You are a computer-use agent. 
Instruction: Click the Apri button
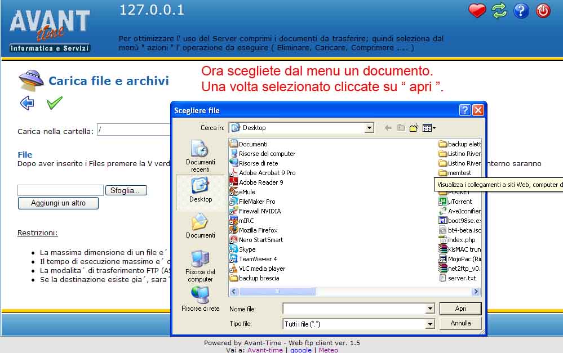[460, 309]
